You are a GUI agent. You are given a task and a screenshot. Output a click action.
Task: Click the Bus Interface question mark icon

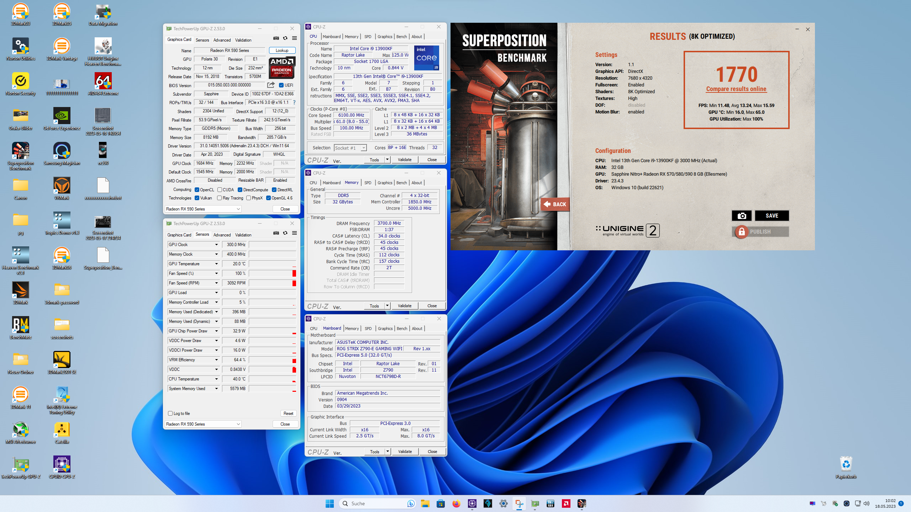[x=294, y=102]
